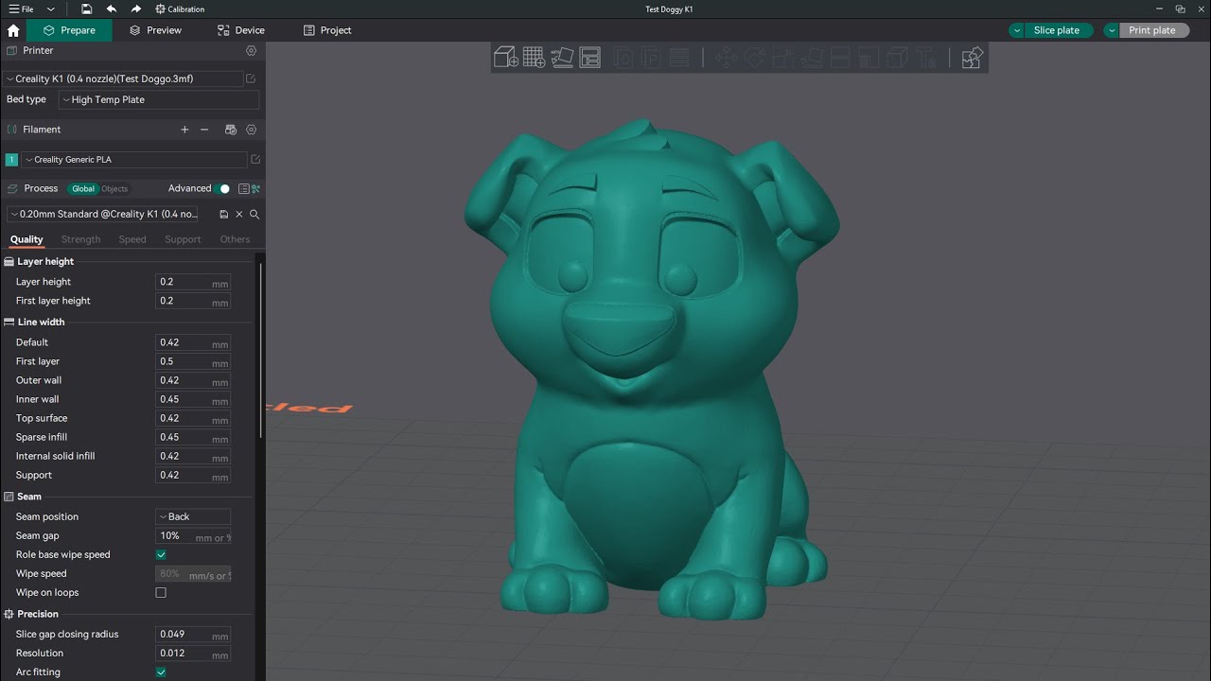Open the dropdown arrow beside Slice plate
1211x681 pixels.
[x=1017, y=30]
